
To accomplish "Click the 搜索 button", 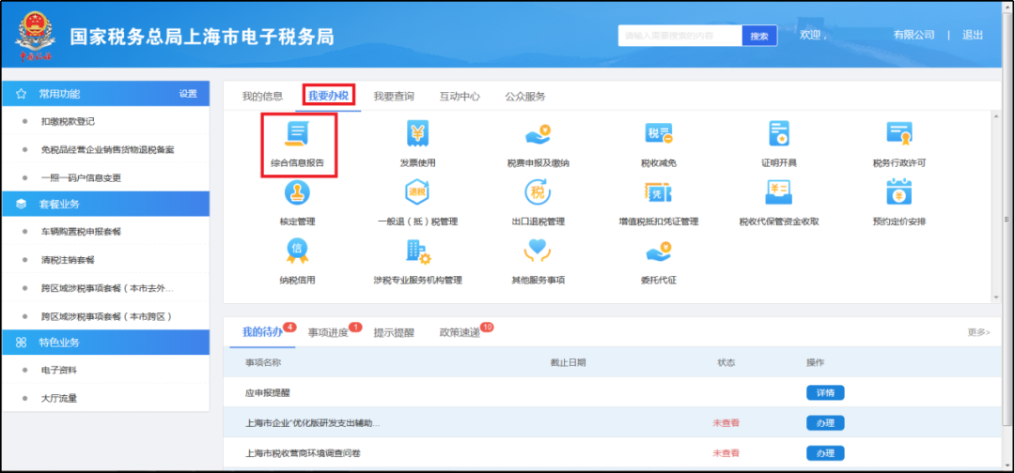I will (x=759, y=37).
